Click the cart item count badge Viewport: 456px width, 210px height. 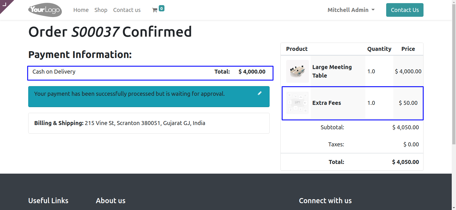point(162,9)
